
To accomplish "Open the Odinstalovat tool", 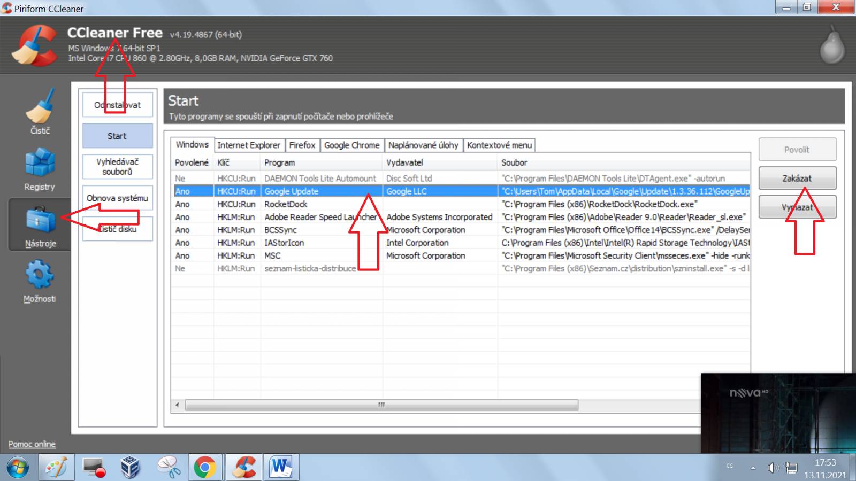I will tap(118, 105).
